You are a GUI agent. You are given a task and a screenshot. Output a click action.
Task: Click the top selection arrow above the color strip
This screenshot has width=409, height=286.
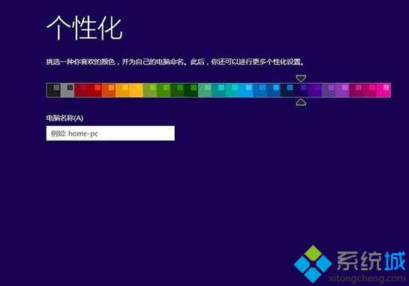(301, 78)
